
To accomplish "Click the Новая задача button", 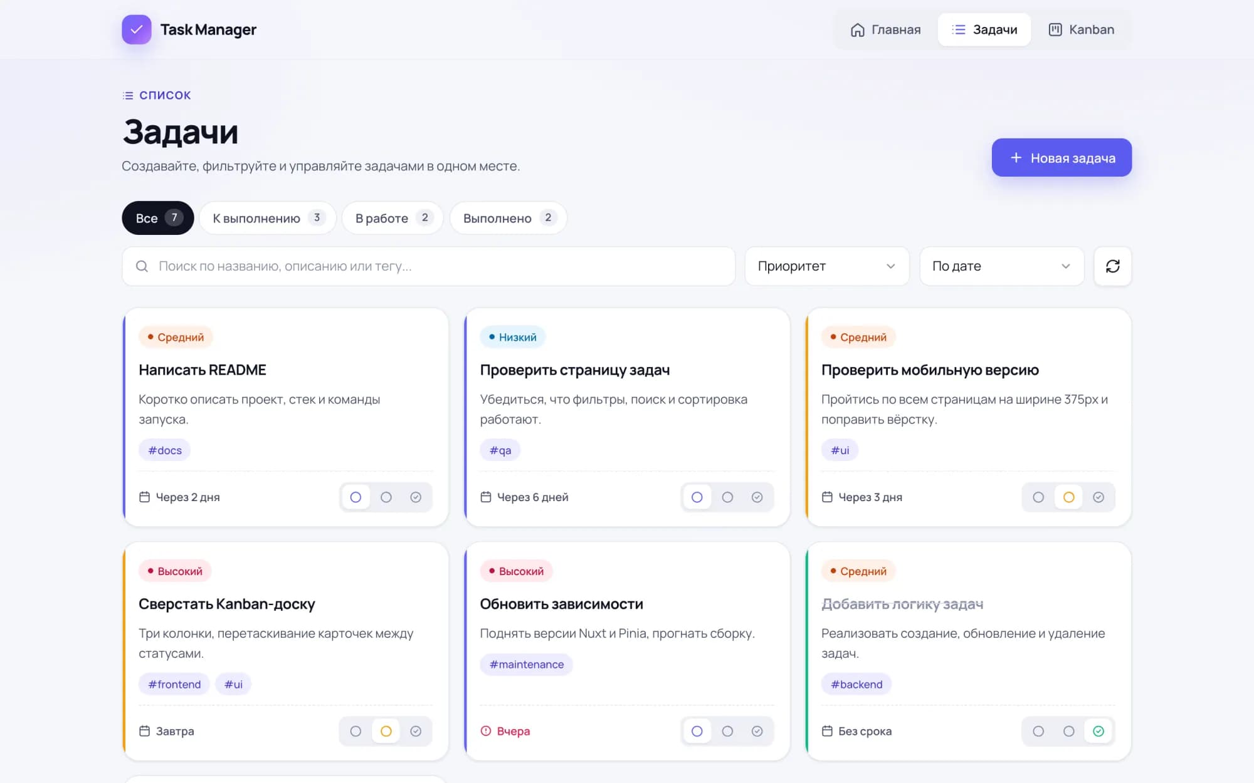I will 1062,158.
